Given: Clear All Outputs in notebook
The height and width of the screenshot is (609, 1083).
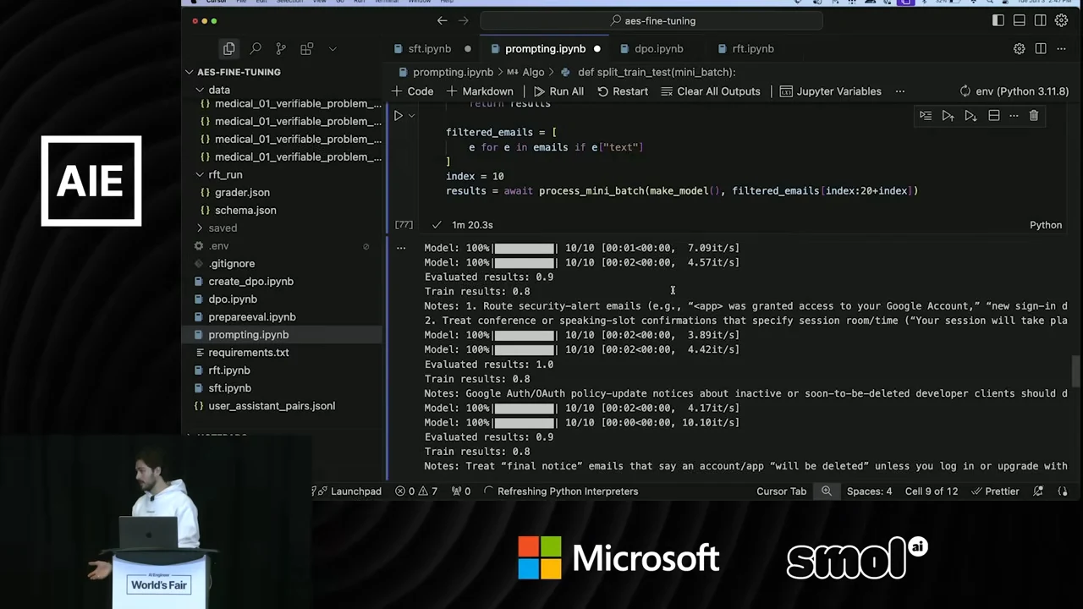Looking at the screenshot, I should (711, 91).
